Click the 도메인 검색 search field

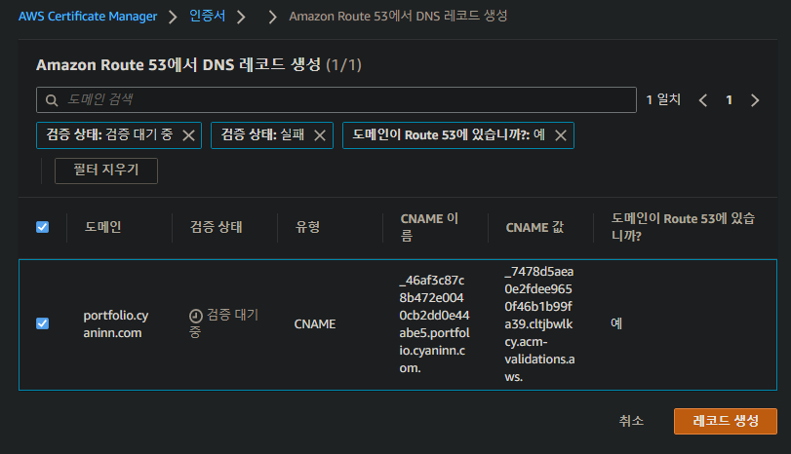click(x=336, y=99)
